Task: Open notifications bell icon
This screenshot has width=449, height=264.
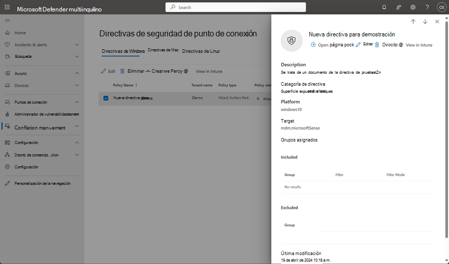Action: pos(384,7)
